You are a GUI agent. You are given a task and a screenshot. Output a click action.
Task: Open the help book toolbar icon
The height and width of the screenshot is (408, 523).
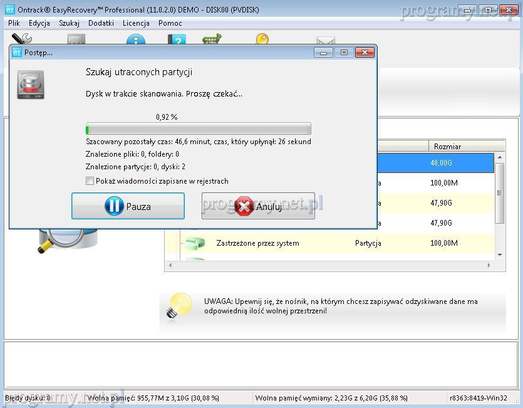(177, 40)
